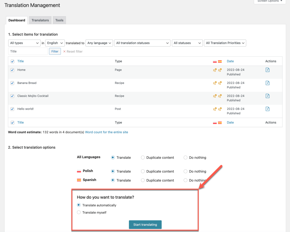Open the All types dropdown
This screenshot has width=290, height=232.
click(24, 43)
